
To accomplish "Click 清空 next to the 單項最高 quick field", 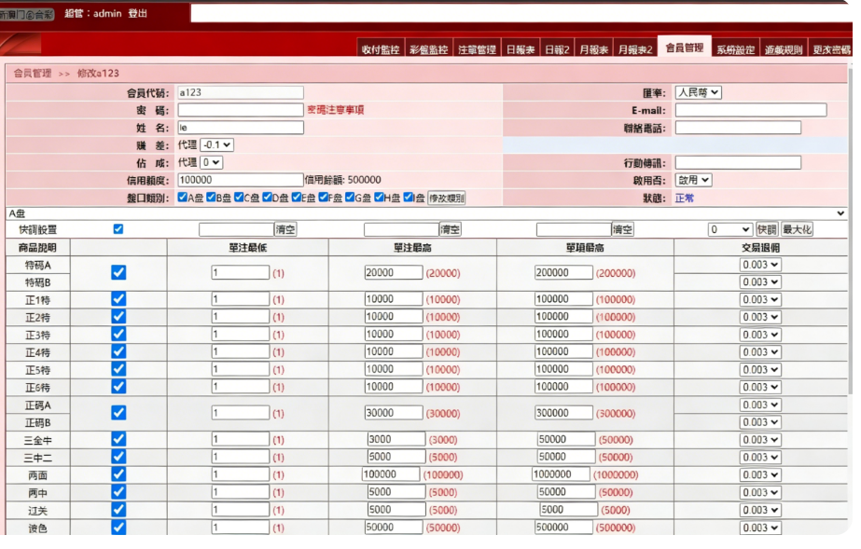I will pyautogui.click(x=623, y=229).
